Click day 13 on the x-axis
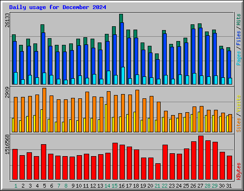The width and height of the screenshot is (244, 191). (x=100, y=186)
